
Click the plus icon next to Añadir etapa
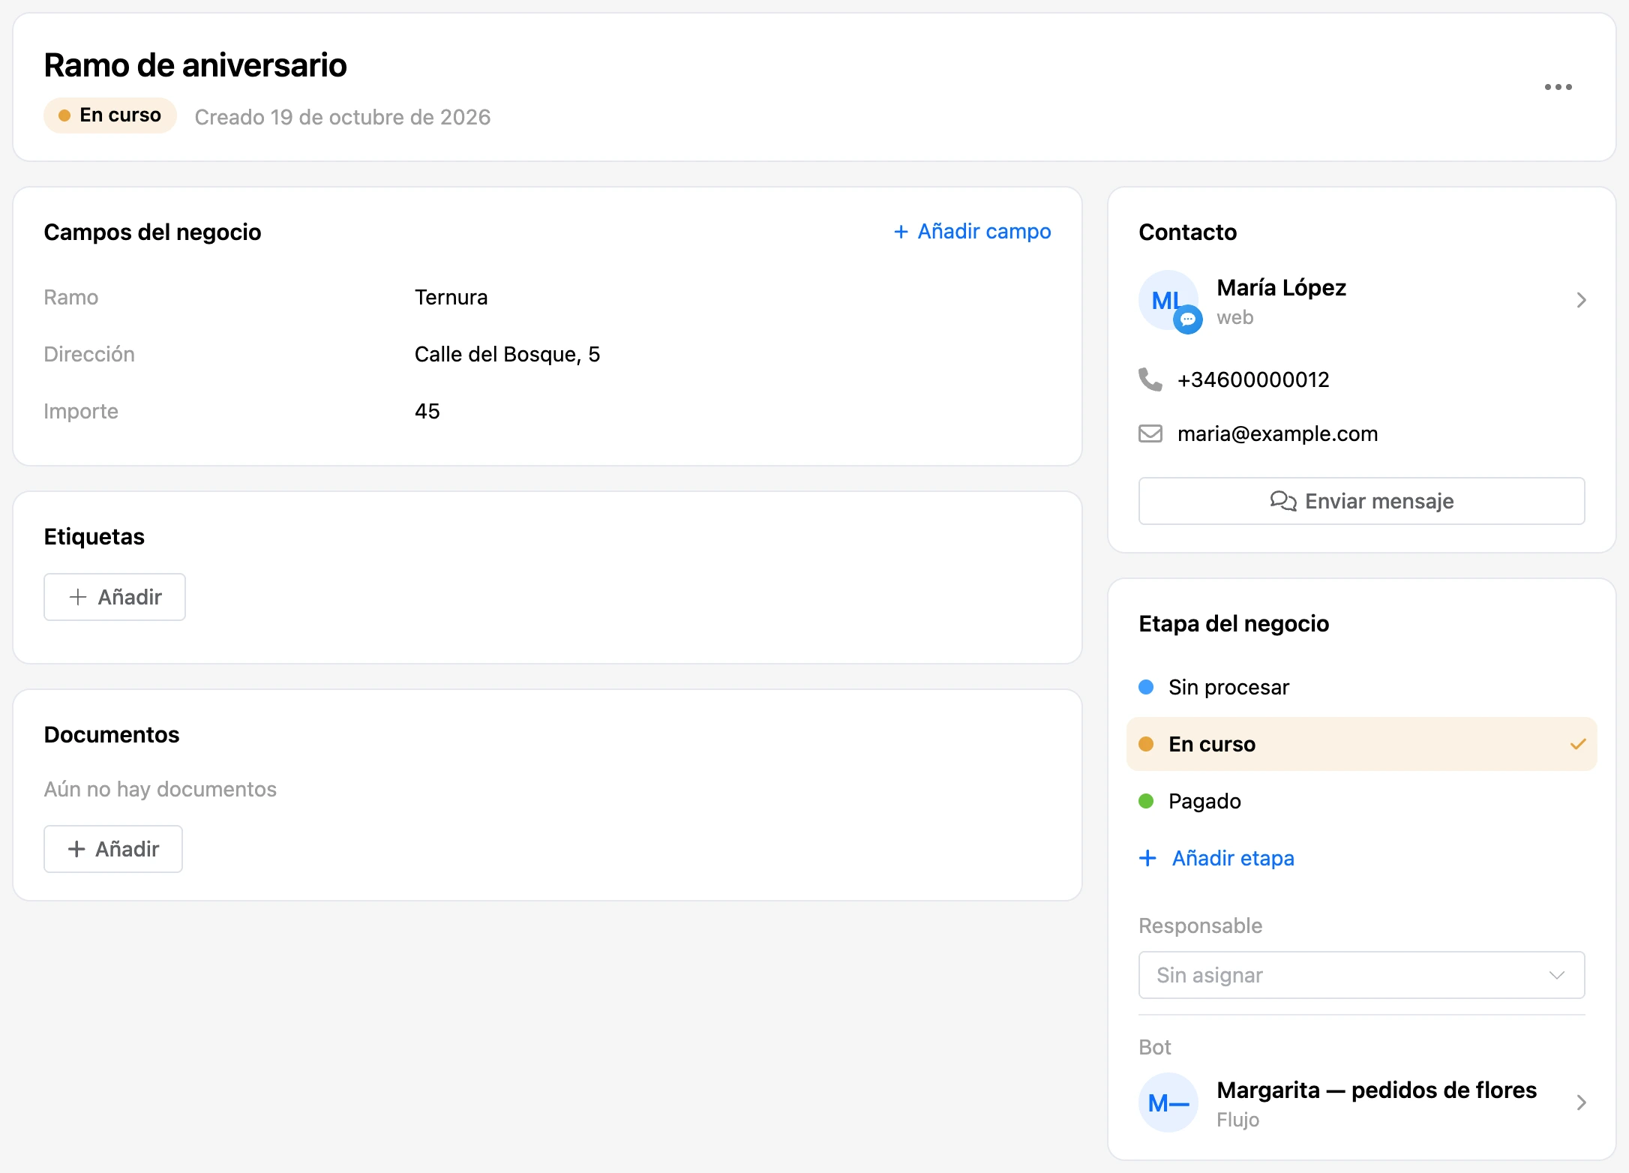click(1147, 858)
